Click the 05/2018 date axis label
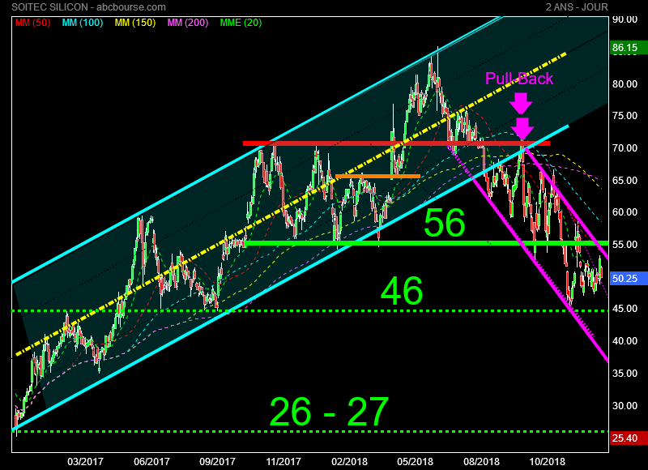648x470 pixels. 416,462
